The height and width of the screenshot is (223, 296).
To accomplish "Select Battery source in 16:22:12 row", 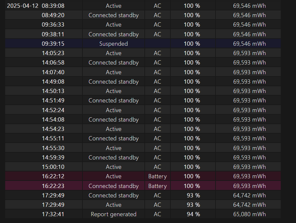I will pyautogui.click(x=157, y=176).
